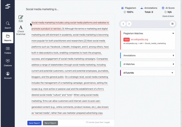Go to the Citations section
Image resolution: width=182 pixels, height=127 pixels.
8,63
